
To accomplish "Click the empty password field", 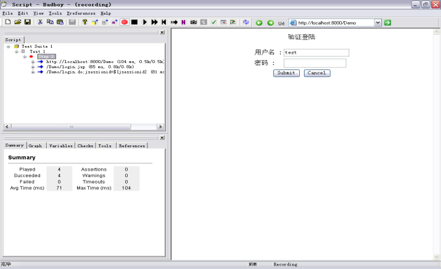I will click(315, 63).
